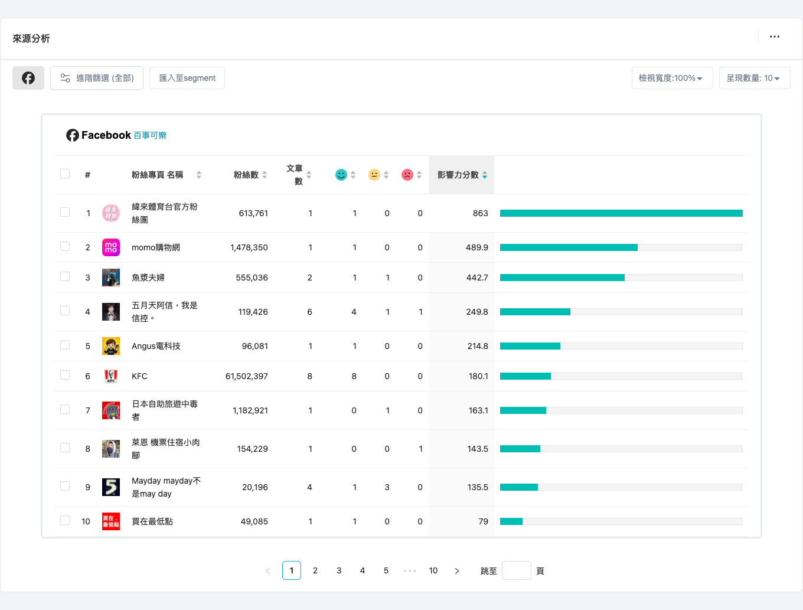This screenshot has height=610, width=803.
Task: Click 匯入至segment button
Action: coord(187,78)
